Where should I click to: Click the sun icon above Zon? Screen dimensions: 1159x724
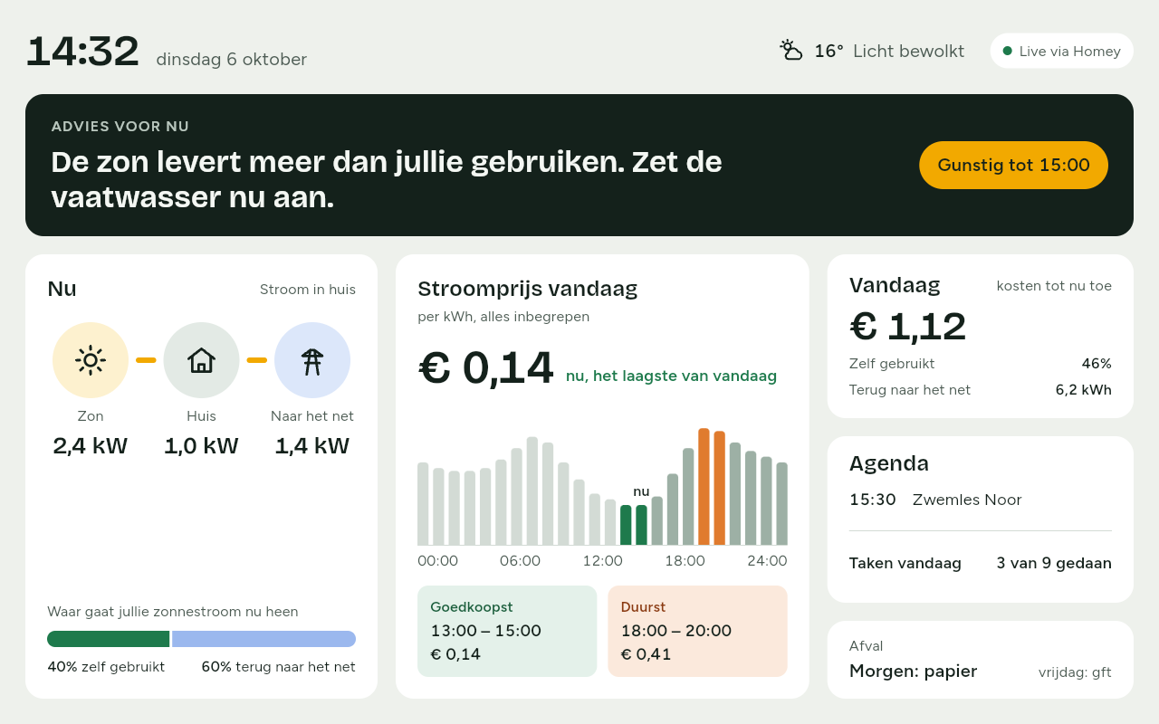(91, 360)
